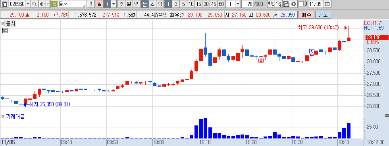Open the calendar date picker icon
Viewport: 389px width, 146px height.
pos(327,4)
